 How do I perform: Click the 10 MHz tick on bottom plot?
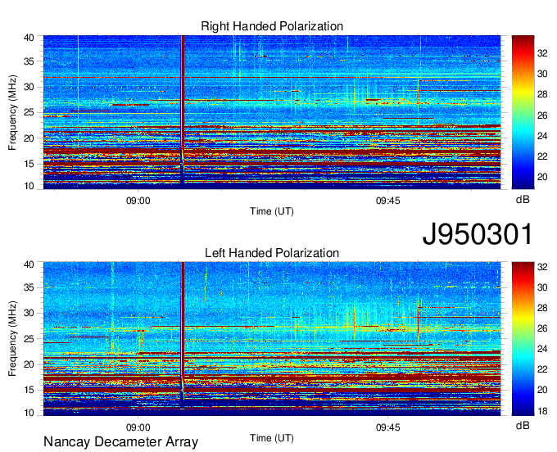click(29, 413)
